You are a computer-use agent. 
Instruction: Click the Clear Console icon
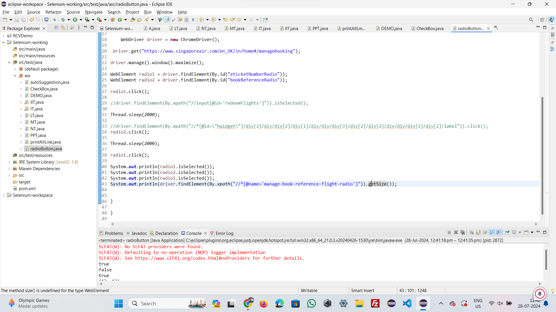click(471, 232)
